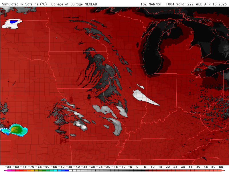Select the -35 value on the temperature scale
This screenshot has width=229, height=172.
tap(84, 167)
